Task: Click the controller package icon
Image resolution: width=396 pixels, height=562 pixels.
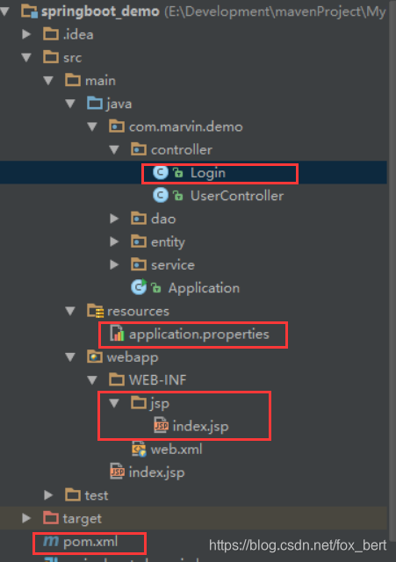Action: [x=139, y=149]
